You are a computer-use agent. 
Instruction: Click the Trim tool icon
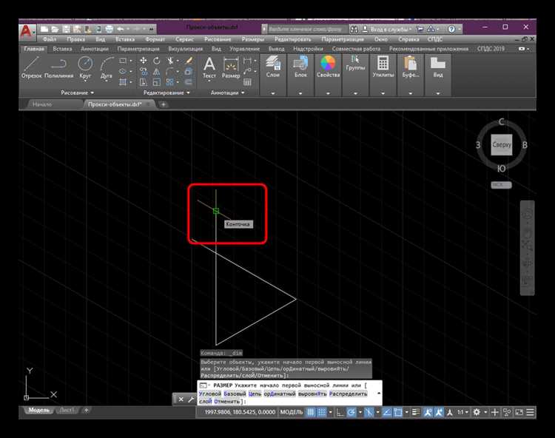coord(170,61)
